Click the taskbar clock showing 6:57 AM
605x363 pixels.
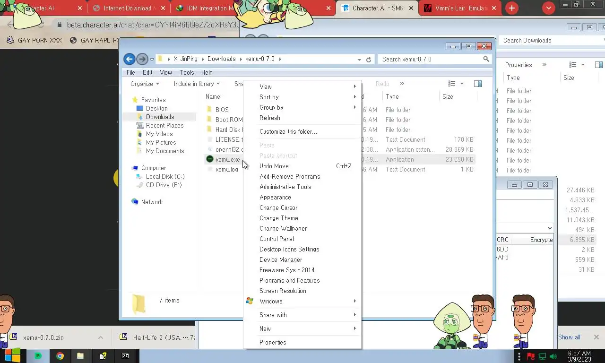(x=579, y=356)
